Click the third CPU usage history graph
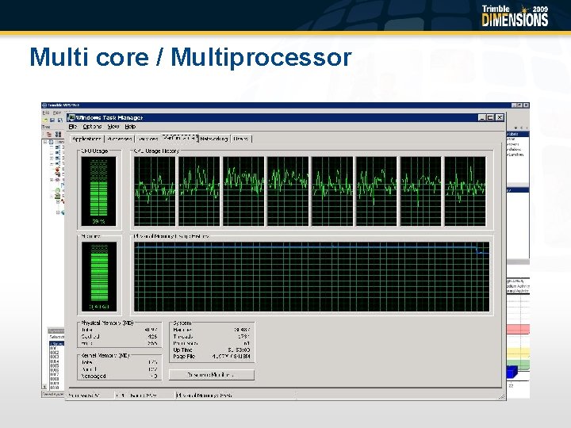571x428 pixels. 243,192
